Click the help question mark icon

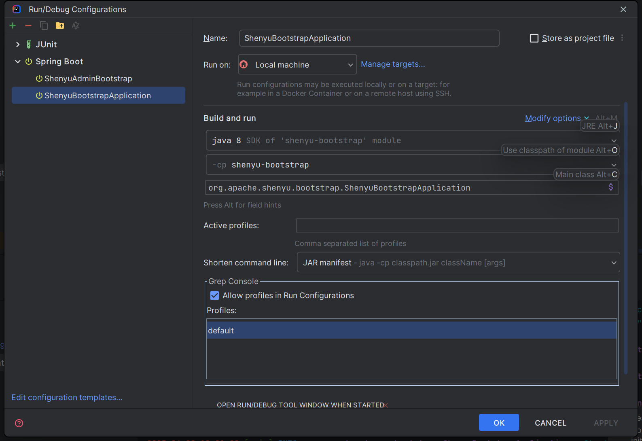click(19, 423)
